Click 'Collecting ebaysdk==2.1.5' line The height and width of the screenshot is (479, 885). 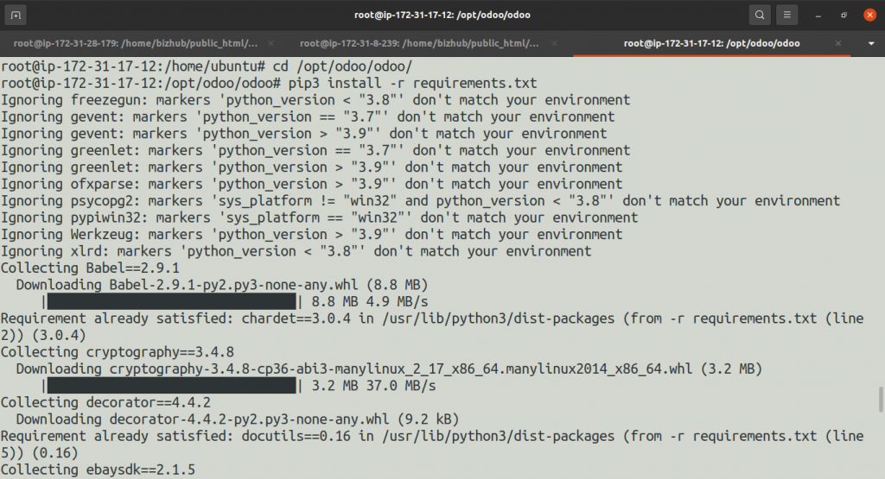pos(98,470)
